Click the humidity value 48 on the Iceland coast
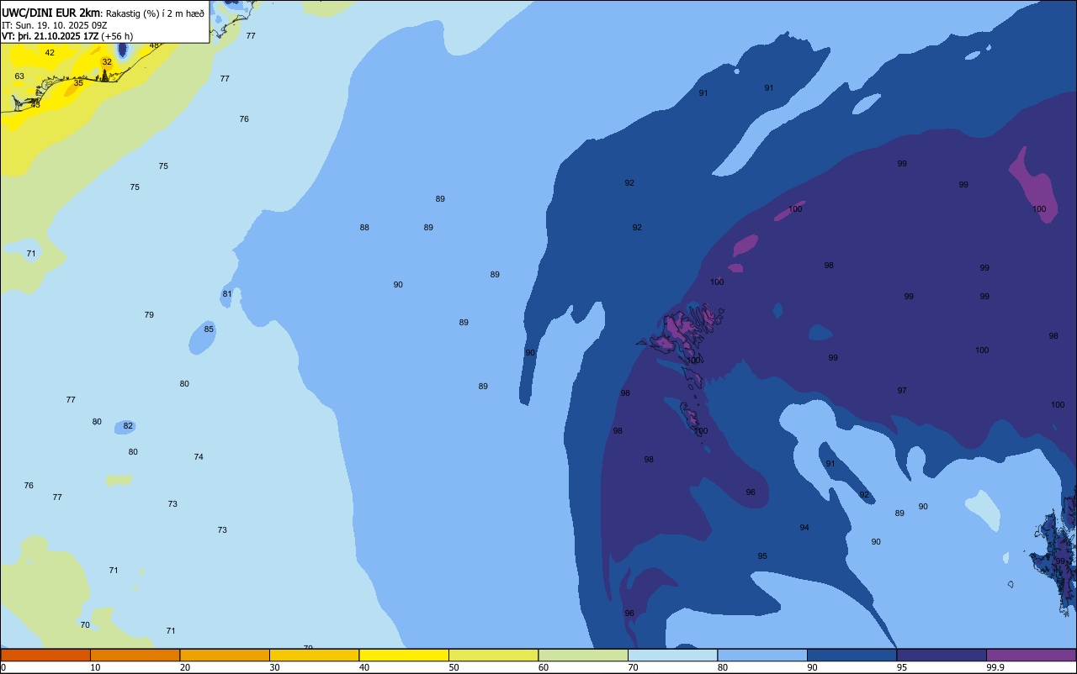The width and height of the screenshot is (1077, 674). coord(154,45)
